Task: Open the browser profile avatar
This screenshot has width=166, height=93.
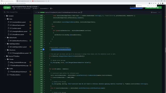Action: (x=163, y=3)
